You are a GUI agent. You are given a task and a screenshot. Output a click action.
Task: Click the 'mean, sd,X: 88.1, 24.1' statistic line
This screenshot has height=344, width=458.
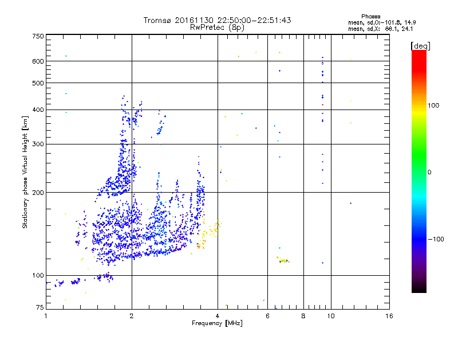coord(380,29)
